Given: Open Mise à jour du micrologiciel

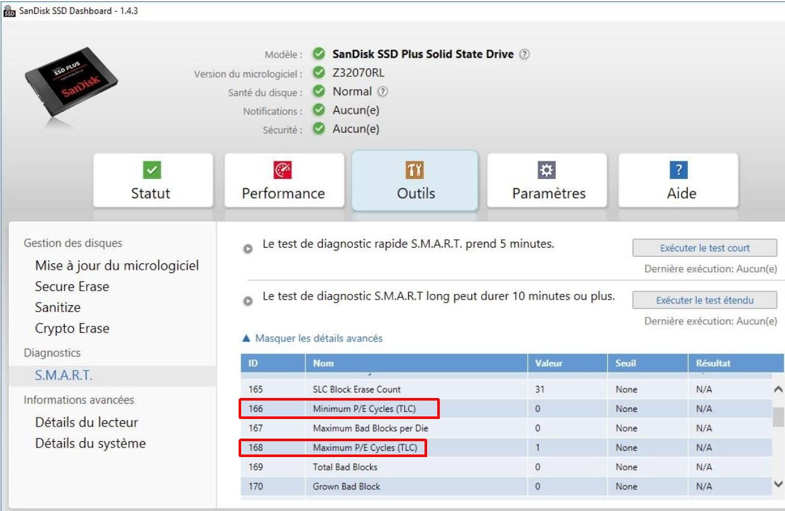Looking at the screenshot, I should pyautogui.click(x=117, y=265).
